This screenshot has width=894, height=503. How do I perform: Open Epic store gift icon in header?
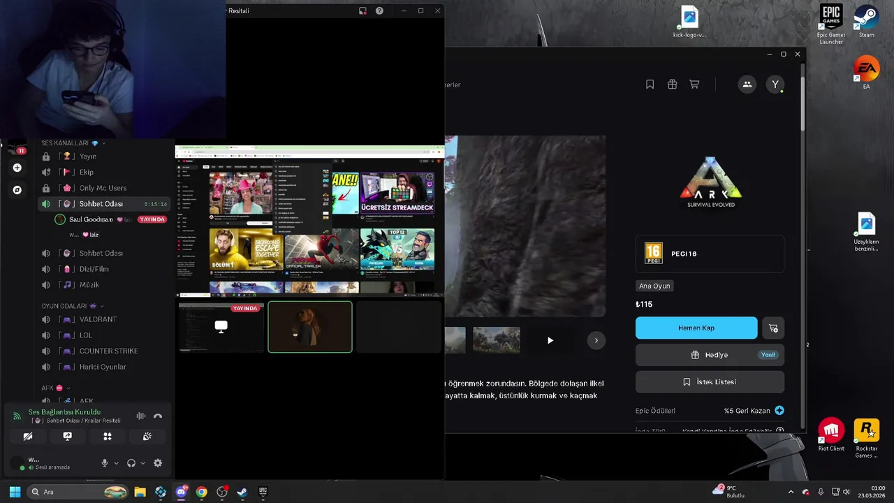(x=672, y=85)
